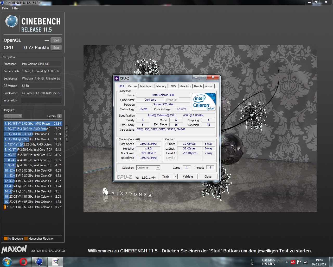Open the CPU-Z taskbar icon
This screenshot has width=333, height=267.
[x=55, y=262]
